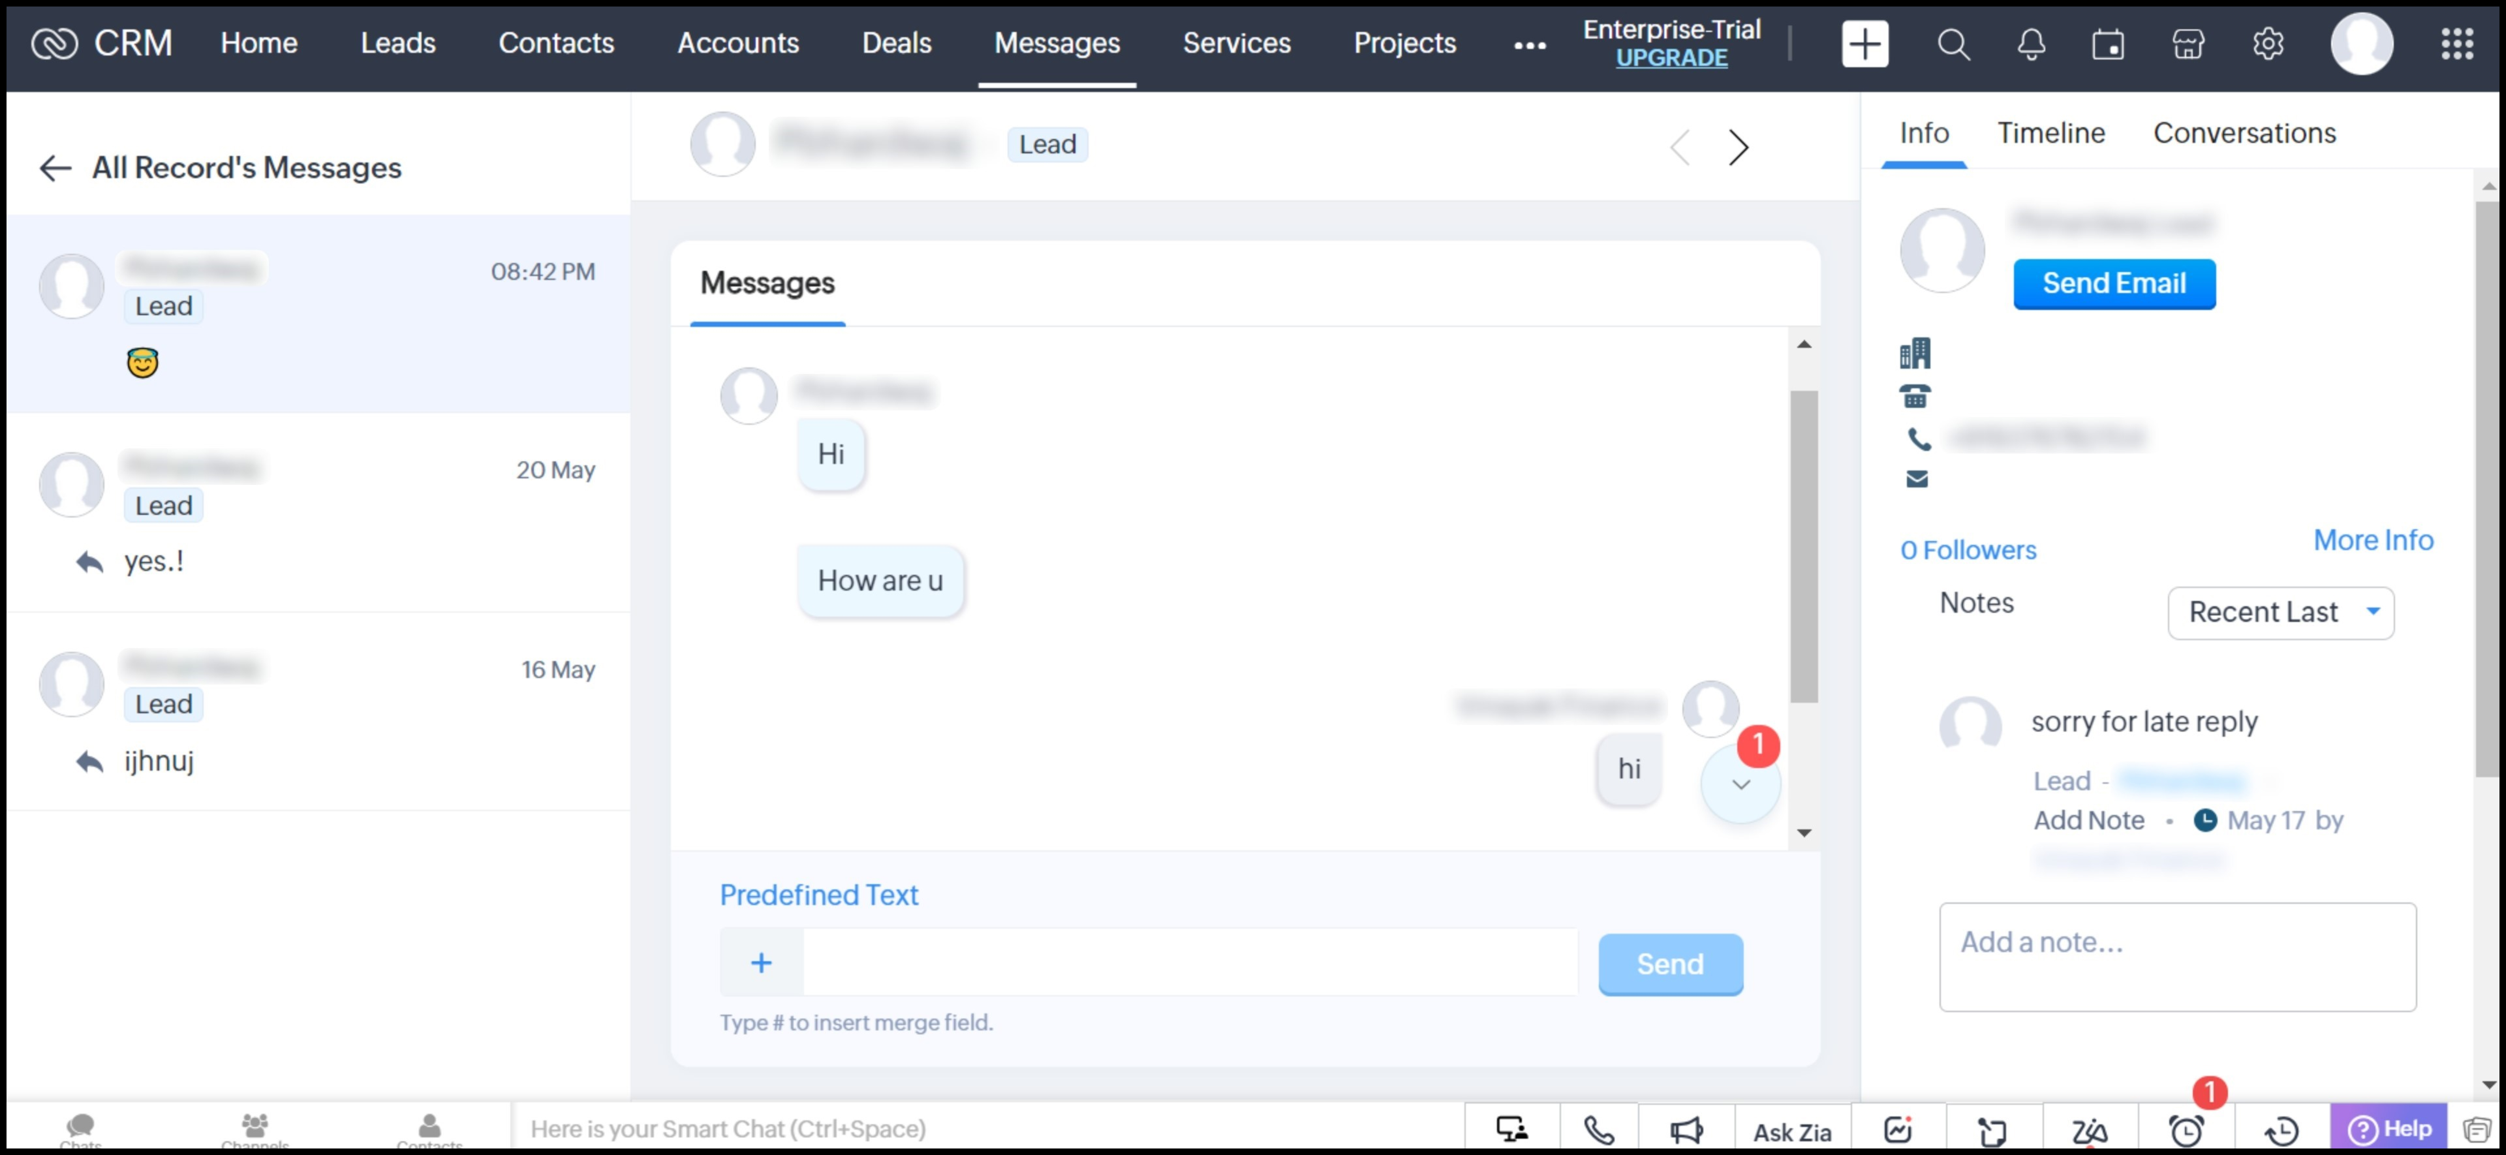Open the marketplace store icon

[x=2188, y=44]
